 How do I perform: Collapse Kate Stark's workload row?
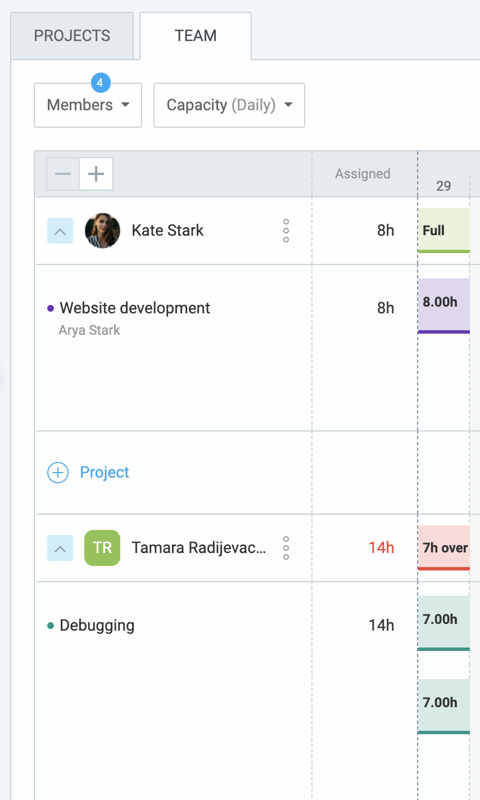(x=60, y=230)
